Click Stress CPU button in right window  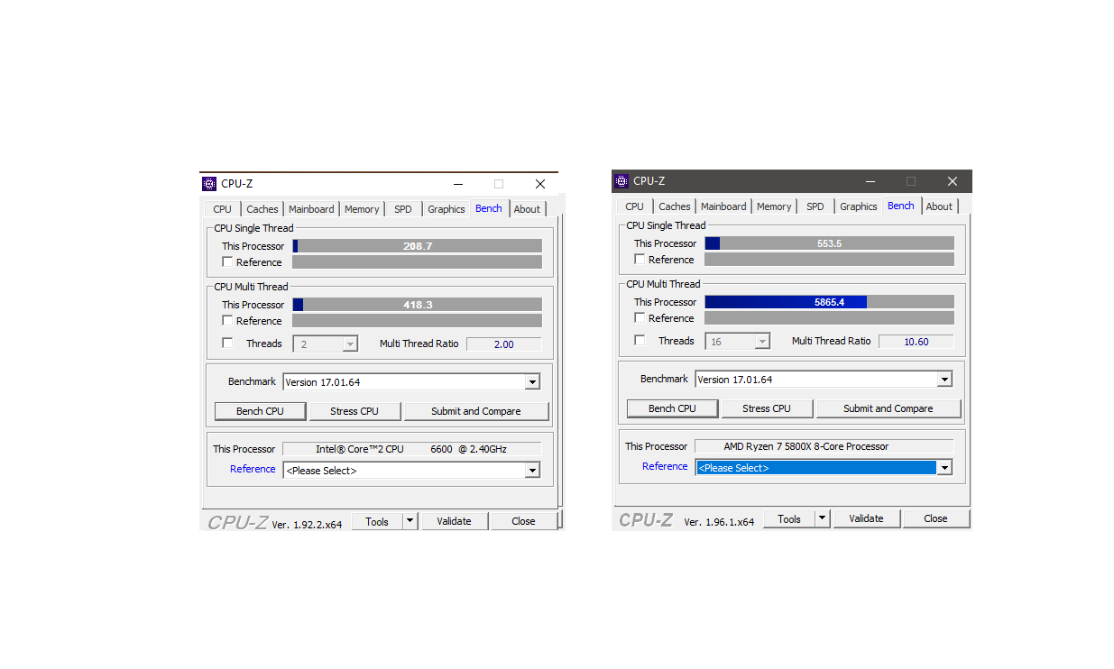767,408
